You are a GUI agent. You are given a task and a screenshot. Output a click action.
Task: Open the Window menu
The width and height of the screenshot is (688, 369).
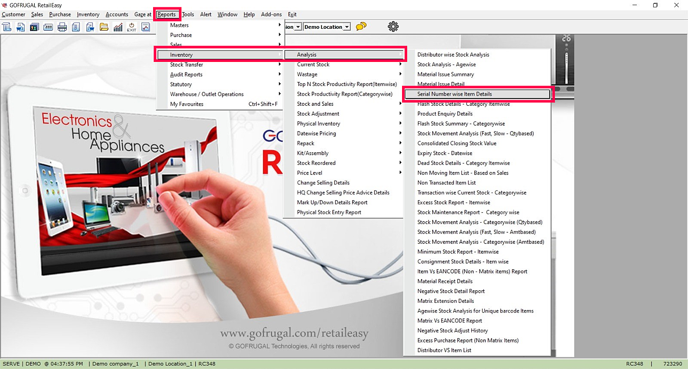(227, 14)
